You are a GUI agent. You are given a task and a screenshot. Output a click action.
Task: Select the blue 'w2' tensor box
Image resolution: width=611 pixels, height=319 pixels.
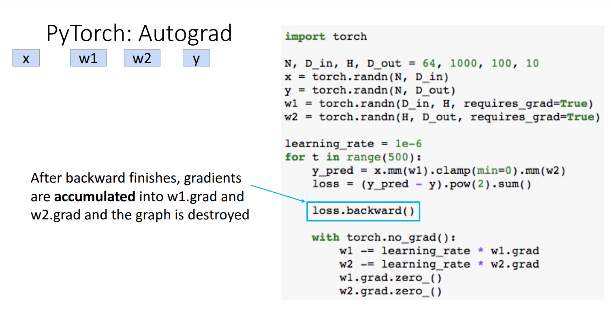coord(142,58)
